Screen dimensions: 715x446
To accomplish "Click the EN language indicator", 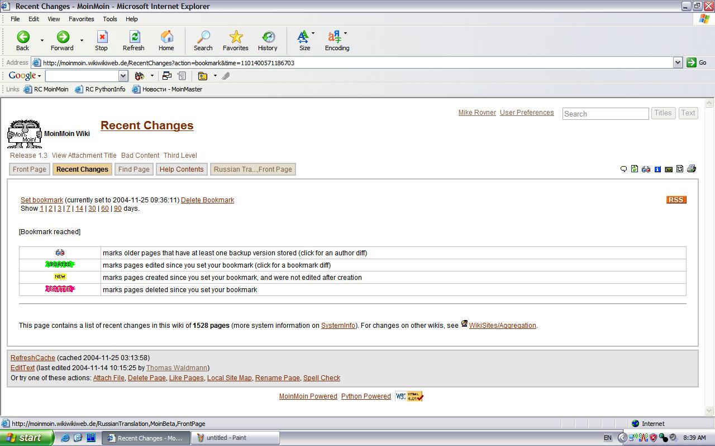I will 607,438.
